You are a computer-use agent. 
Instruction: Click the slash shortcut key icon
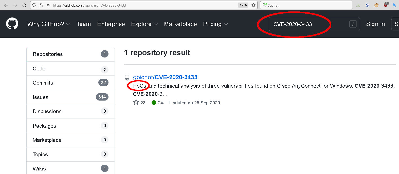353,24
